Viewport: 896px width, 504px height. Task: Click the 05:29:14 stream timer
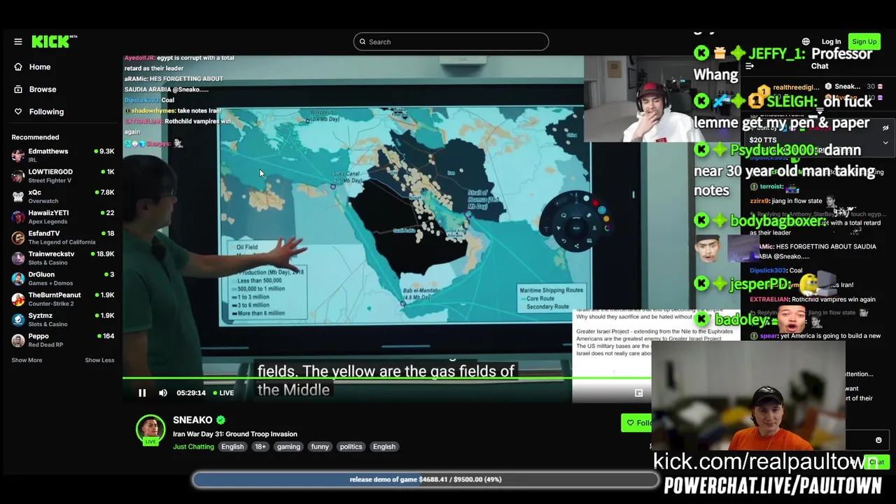pyautogui.click(x=191, y=393)
